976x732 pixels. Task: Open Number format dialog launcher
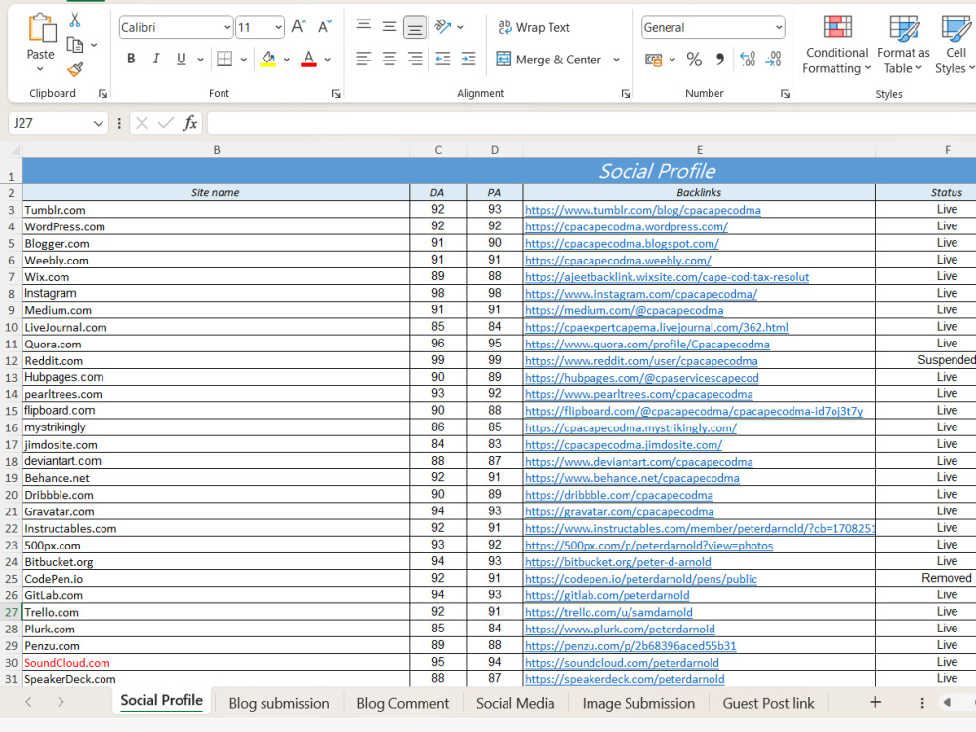pyautogui.click(x=786, y=94)
